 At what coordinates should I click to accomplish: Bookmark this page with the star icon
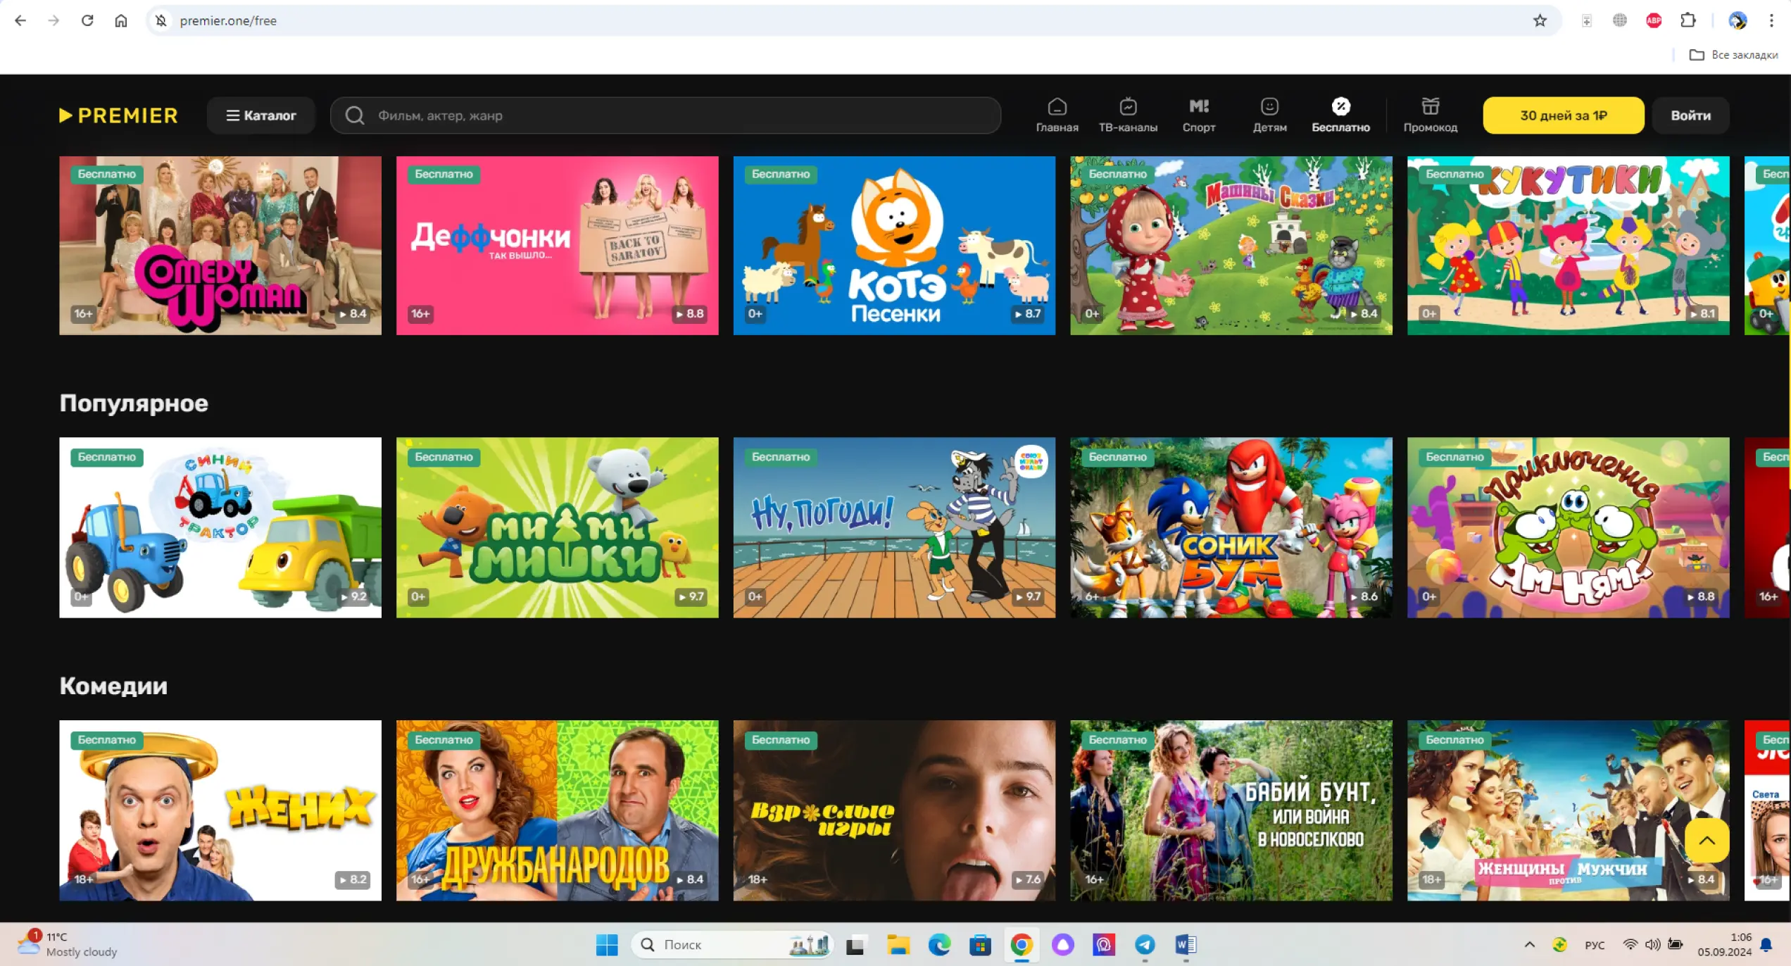1540,20
